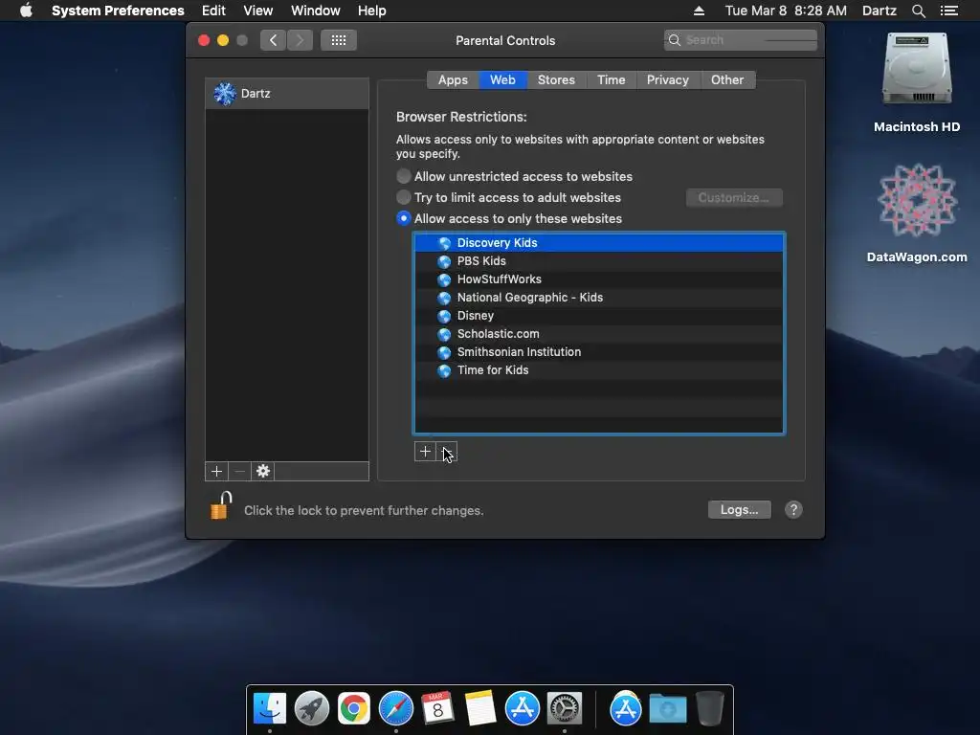Select Scholastic.com in website list

pos(599,334)
